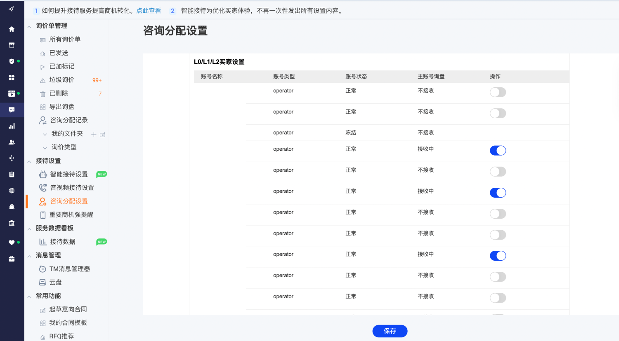Click the paper plane logo icon
619x341 pixels.
[11, 9]
